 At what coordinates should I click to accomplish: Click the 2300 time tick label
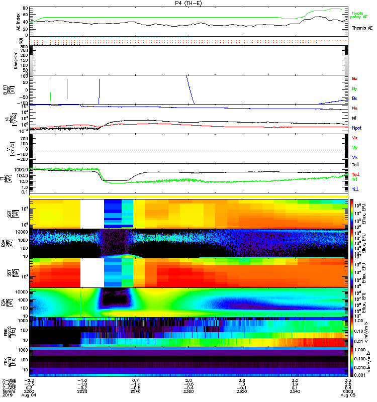point(189,391)
